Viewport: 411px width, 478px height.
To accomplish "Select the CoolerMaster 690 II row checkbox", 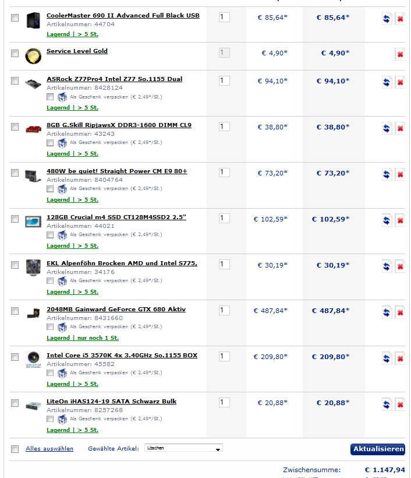I will pyautogui.click(x=15, y=17).
